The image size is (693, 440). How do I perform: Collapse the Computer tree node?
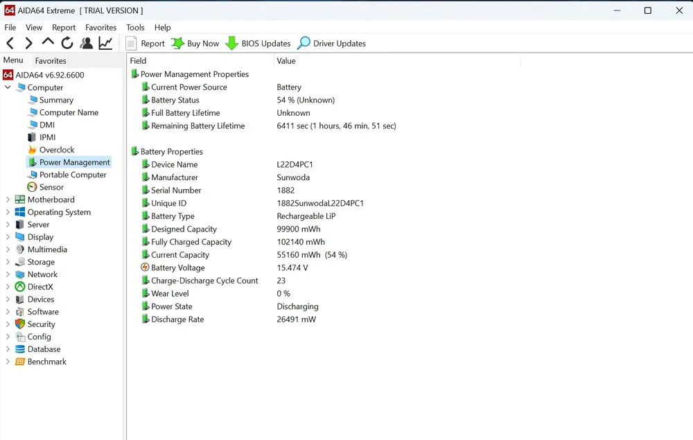pos(8,87)
